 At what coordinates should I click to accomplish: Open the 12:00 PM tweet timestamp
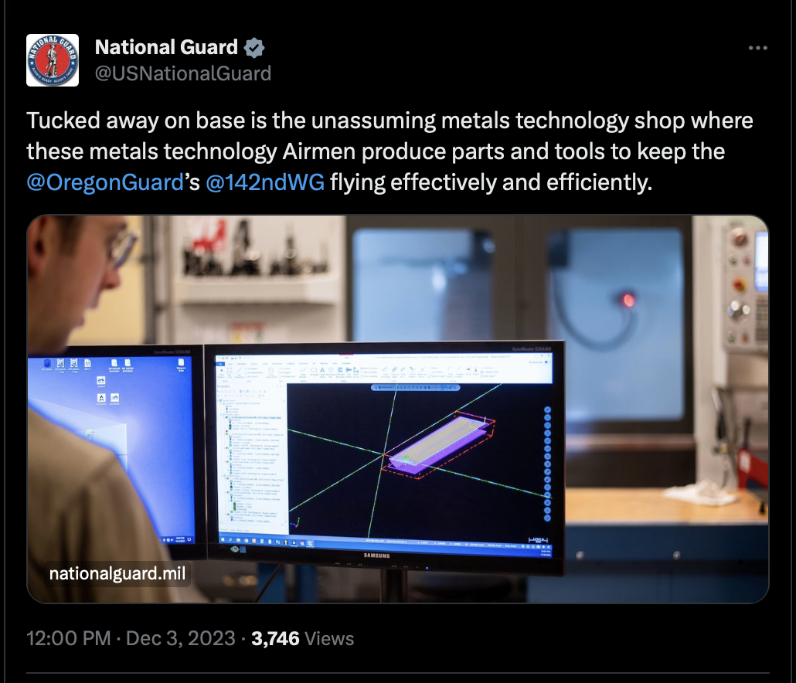tap(69, 638)
